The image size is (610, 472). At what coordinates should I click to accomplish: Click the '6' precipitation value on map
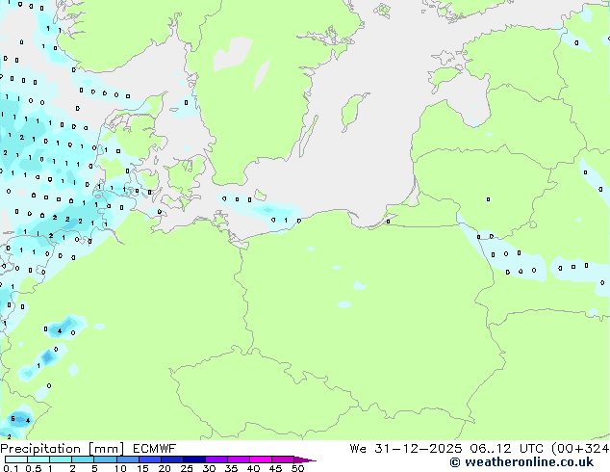tap(13, 419)
